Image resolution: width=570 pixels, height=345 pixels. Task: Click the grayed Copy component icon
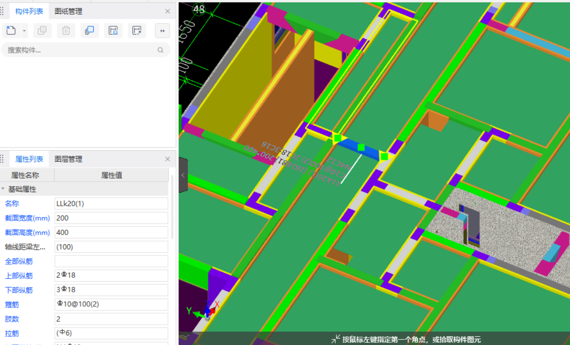tap(42, 30)
